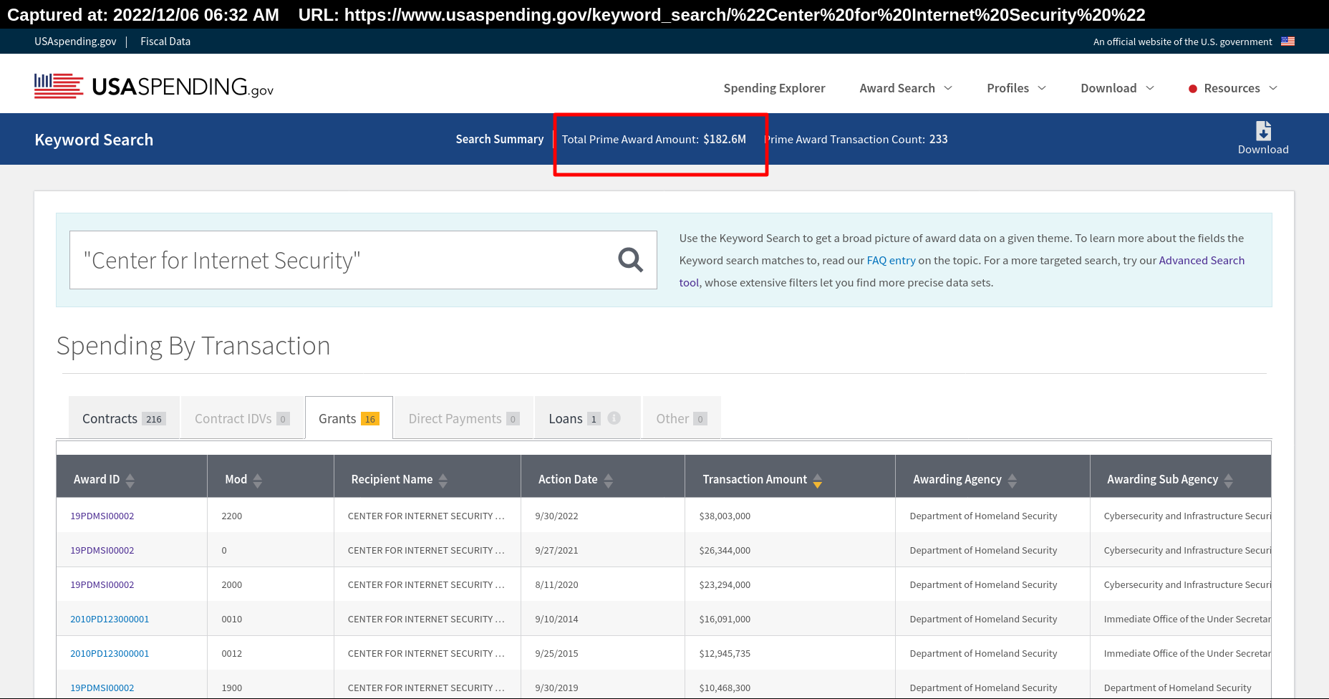Screen dimensions: 1329x699
Task: Click the $26,344,000 transaction amount
Action: [725, 550]
